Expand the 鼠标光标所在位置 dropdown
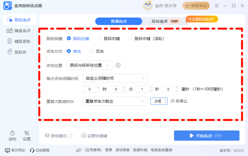Image resolution: width=248 pixels, height=156 pixels. tap(90, 65)
